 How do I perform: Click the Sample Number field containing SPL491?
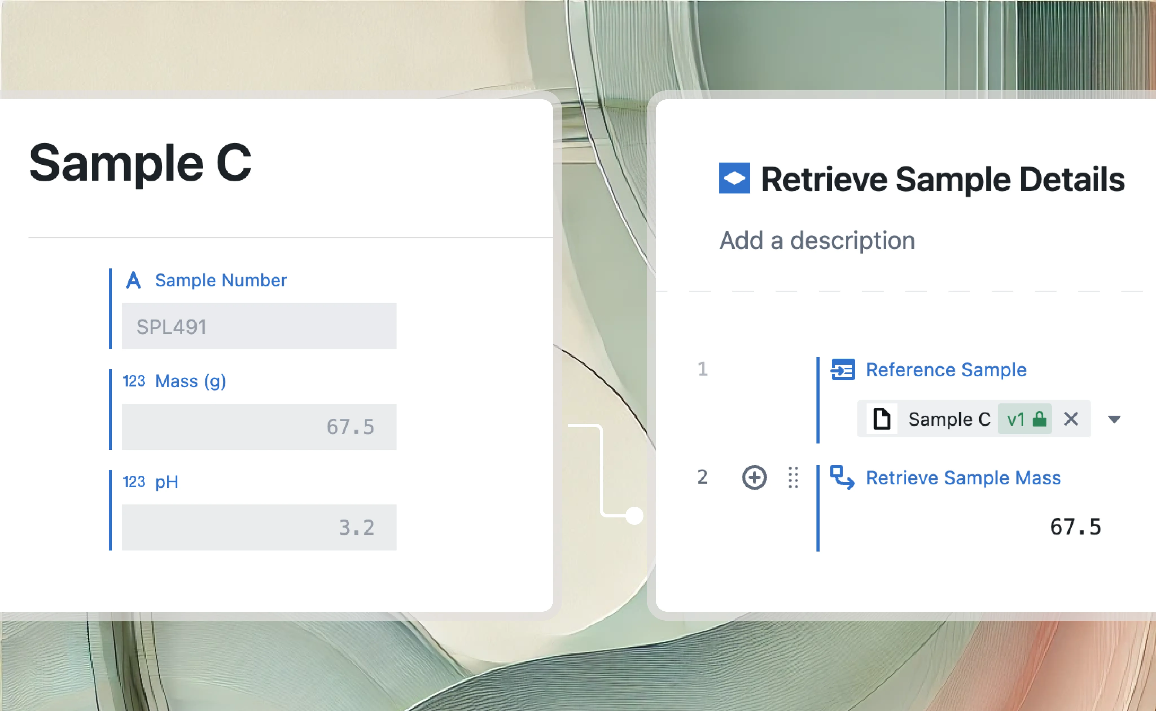click(259, 326)
